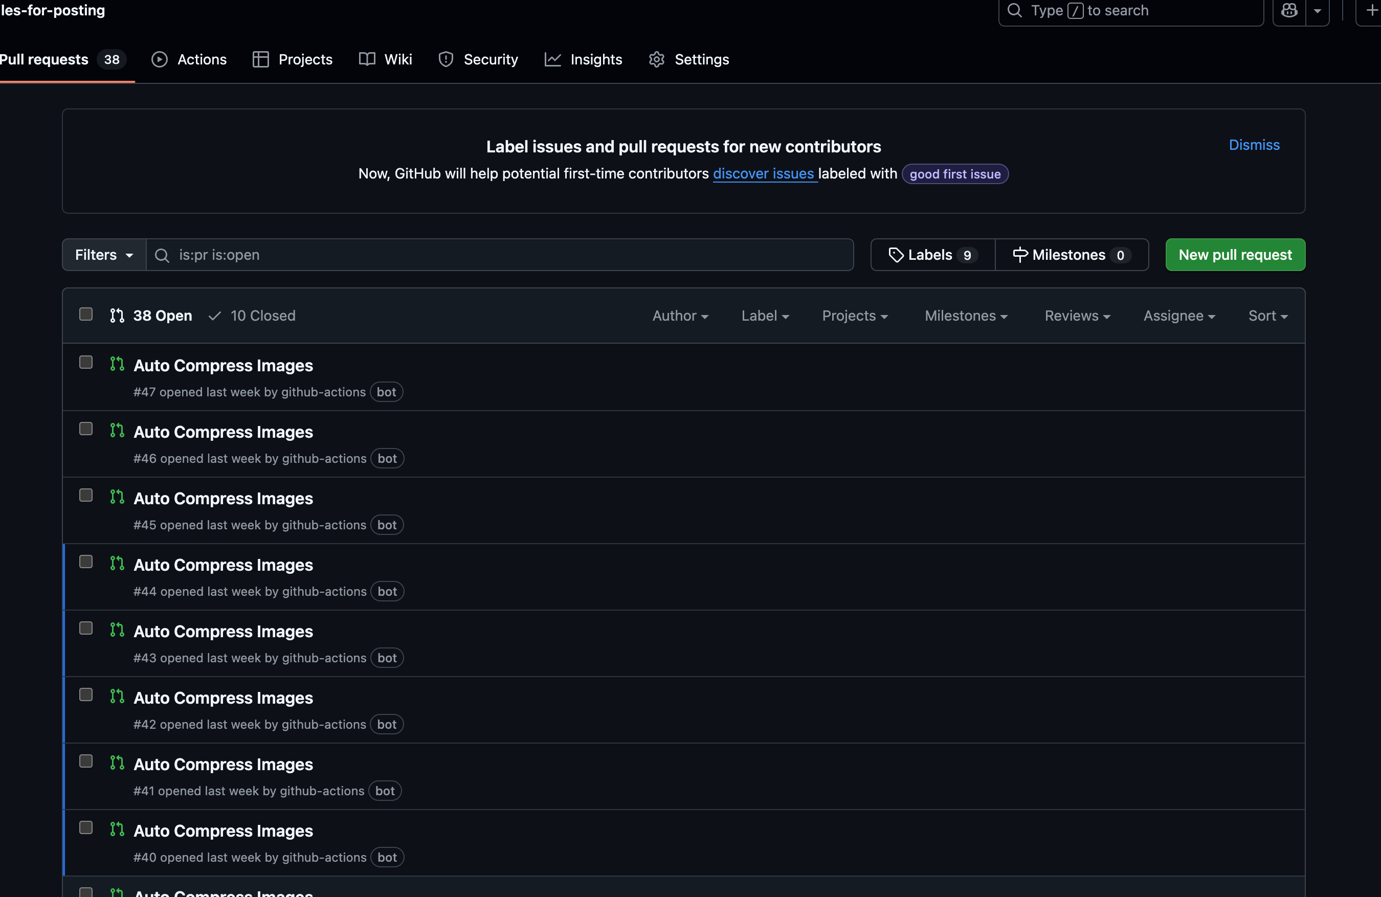The image size is (1381, 897).
Task: Click the is:pr is:open filter field
Action: tap(500, 255)
